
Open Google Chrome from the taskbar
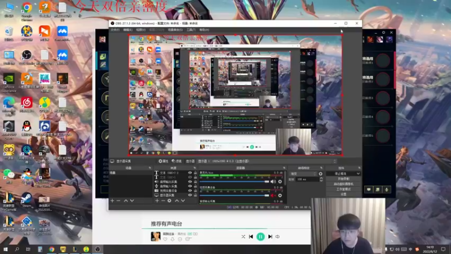point(51,249)
